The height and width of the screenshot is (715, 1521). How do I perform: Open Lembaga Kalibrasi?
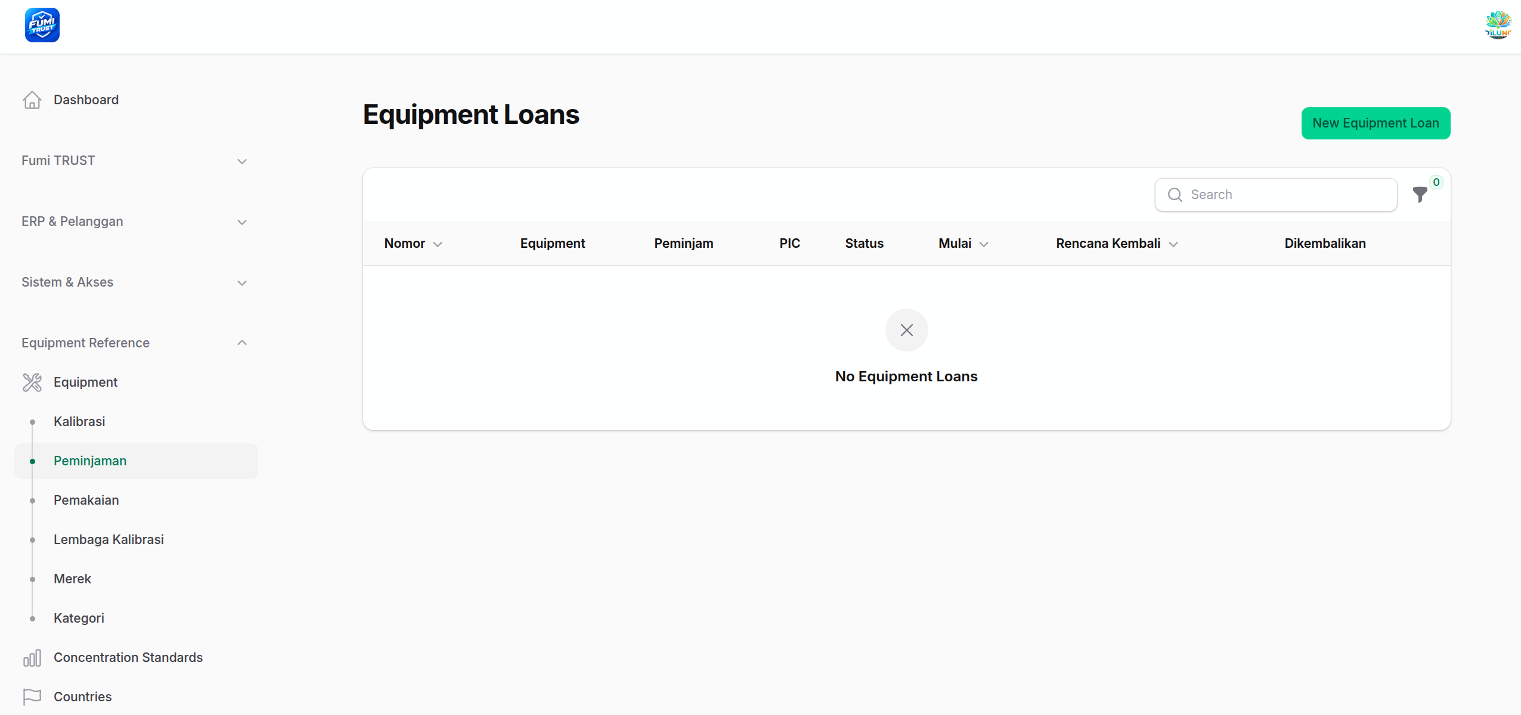click(x=136, y=540)
